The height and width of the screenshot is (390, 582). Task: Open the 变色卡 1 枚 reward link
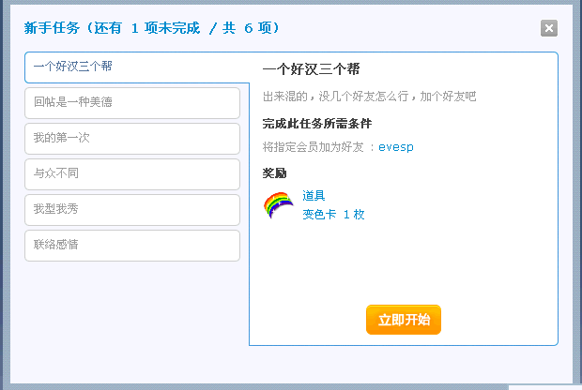333,215
